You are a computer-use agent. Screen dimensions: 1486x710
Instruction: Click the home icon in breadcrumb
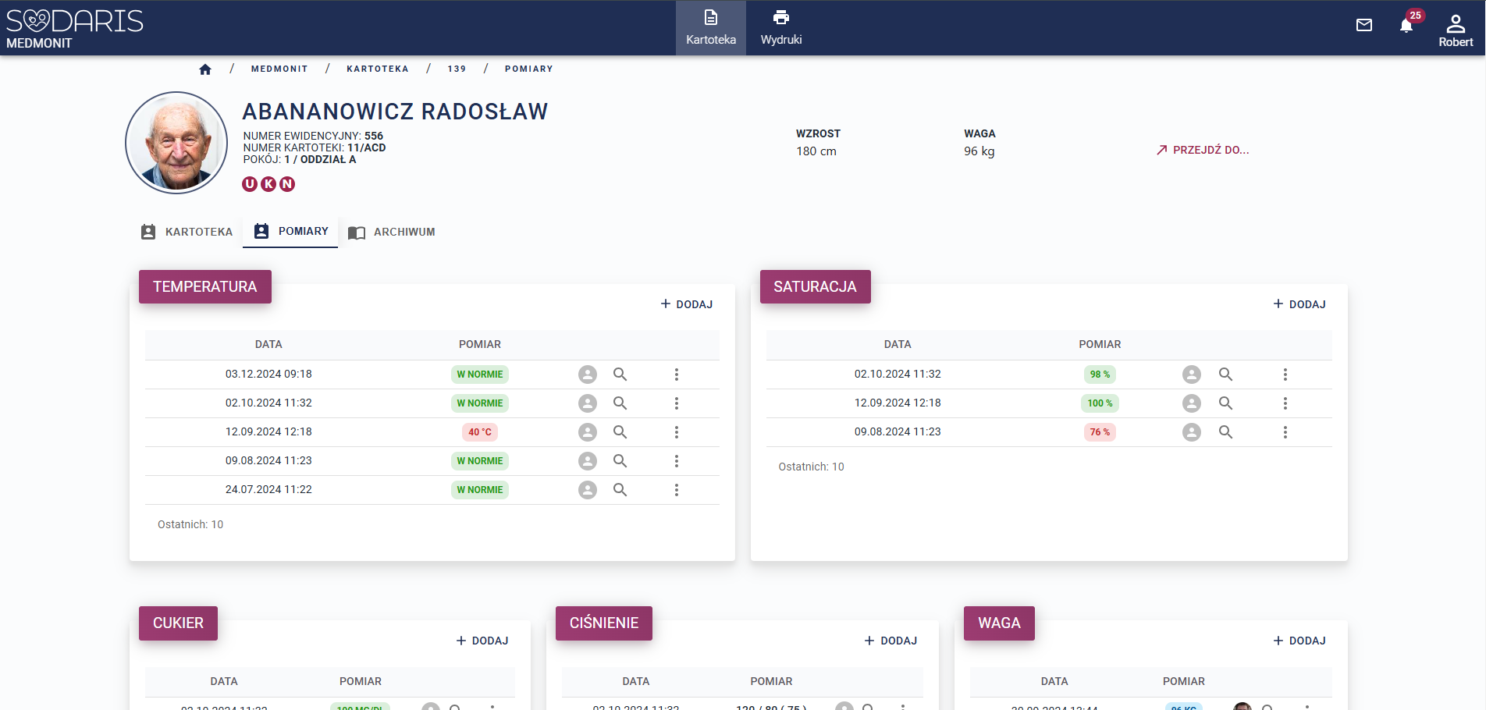[x=205, y=69]
